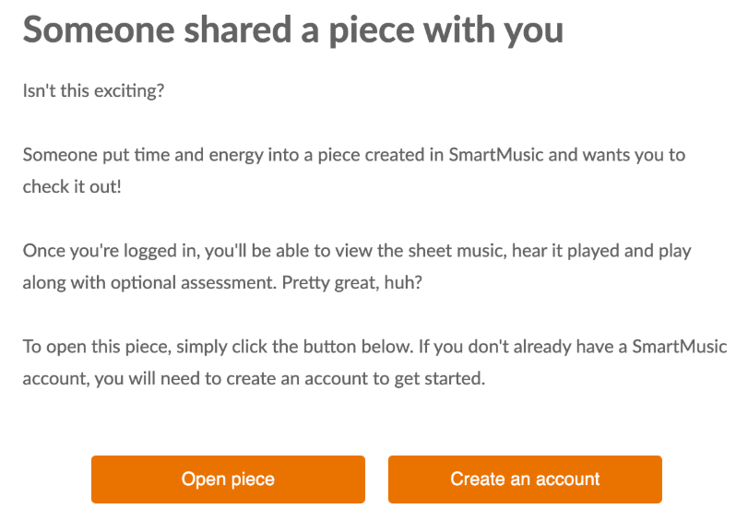Click the orange Open piece button
The image size is (736, 521).
(228, 480)
